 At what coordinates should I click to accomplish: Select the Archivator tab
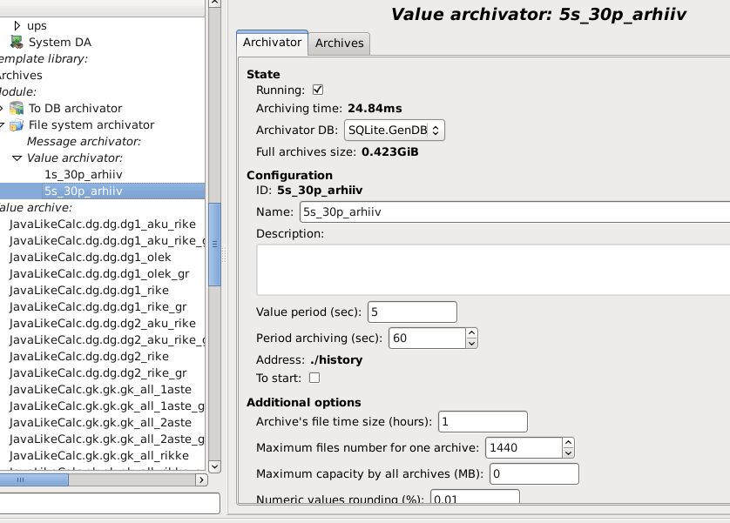(272, 42)
